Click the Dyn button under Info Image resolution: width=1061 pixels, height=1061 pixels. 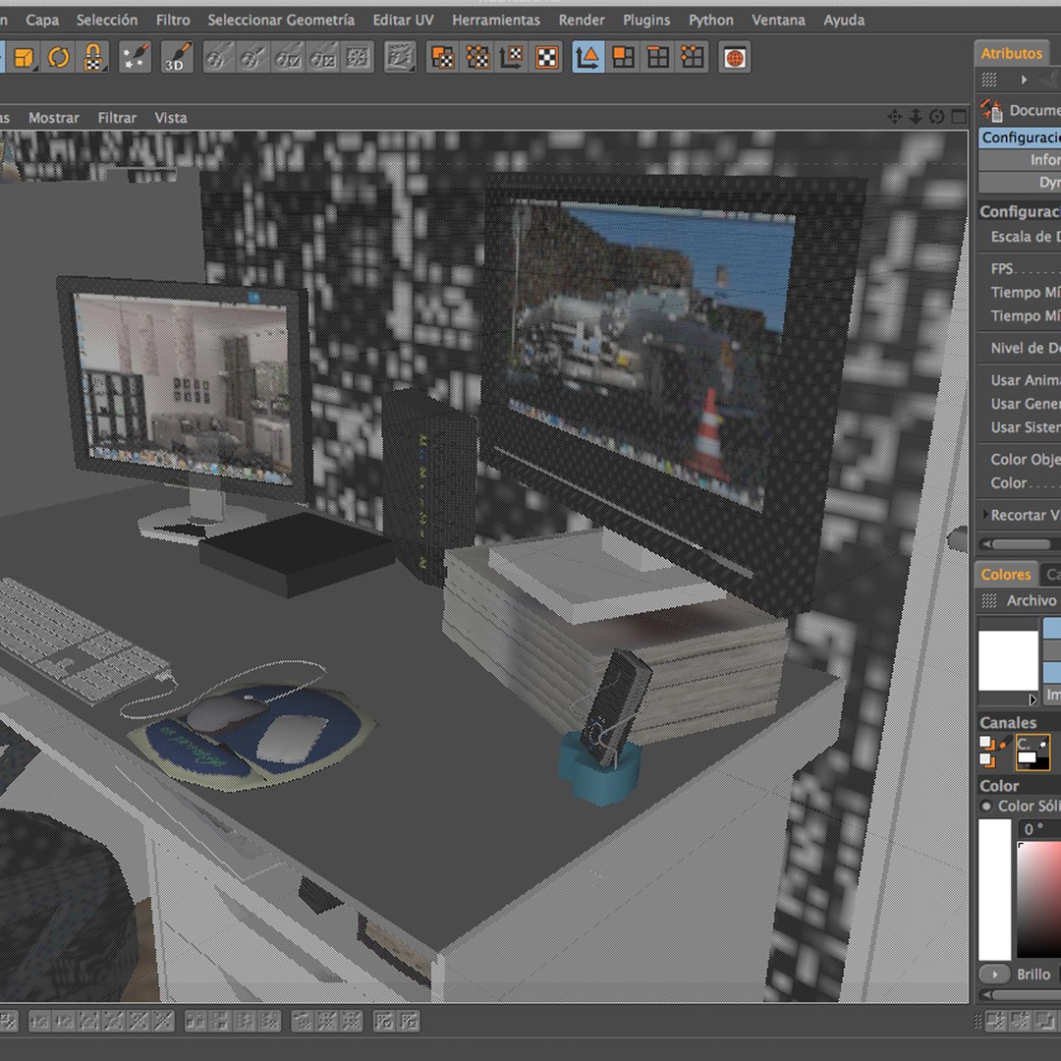[1020, 182]
